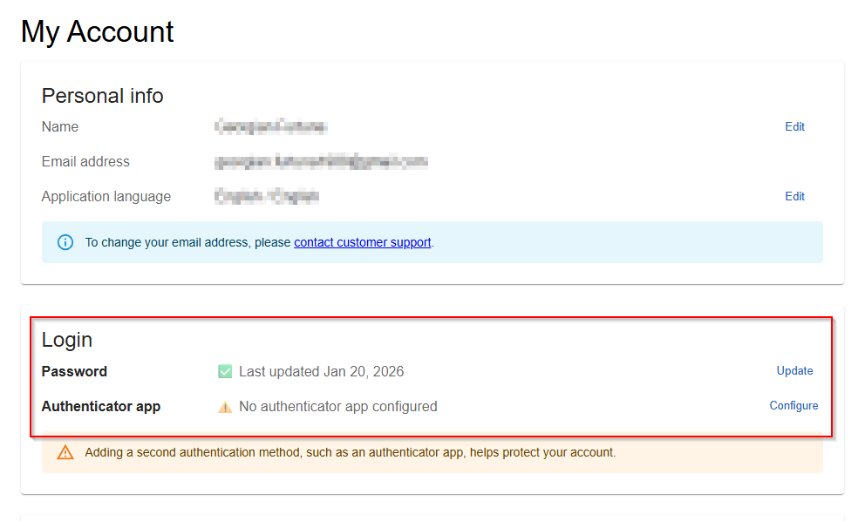Edit the Name field
The height and width of the screenshot is (521, 865).
point(794,127)
